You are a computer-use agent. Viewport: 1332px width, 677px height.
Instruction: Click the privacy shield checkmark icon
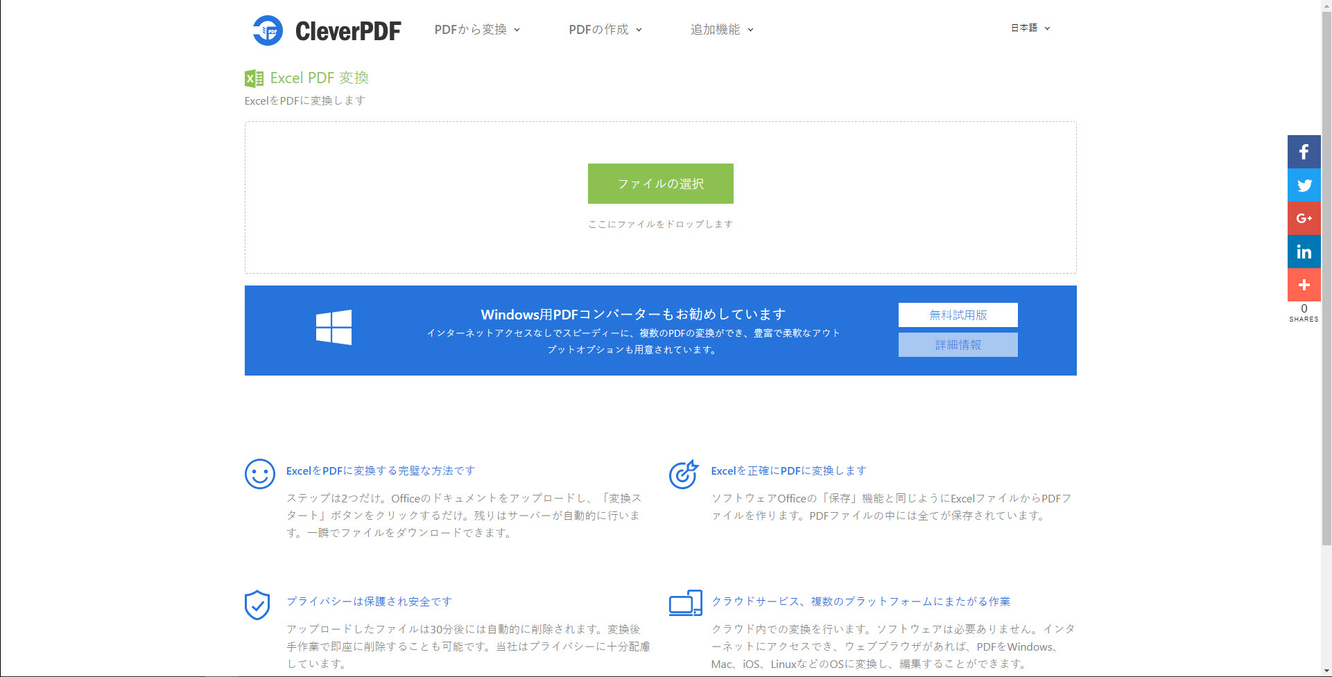[257, 605]
